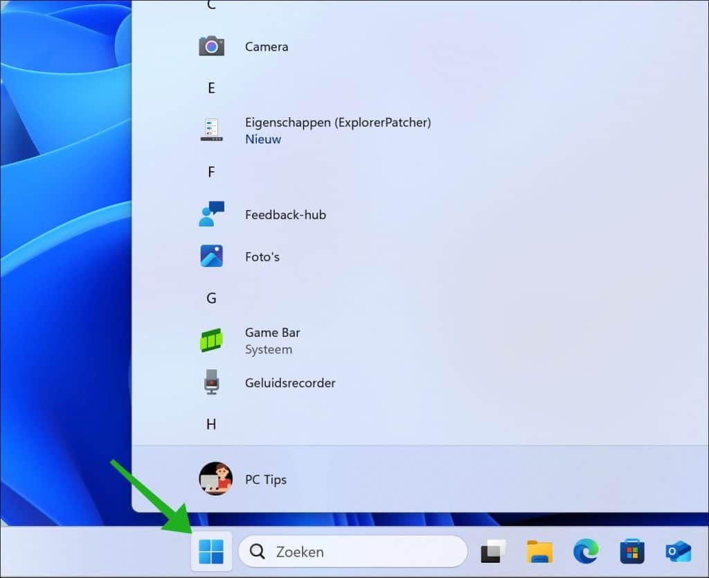The height and width of the screenshot is (578, 709).
Task: Open the Foto's app
Action: 262,256
